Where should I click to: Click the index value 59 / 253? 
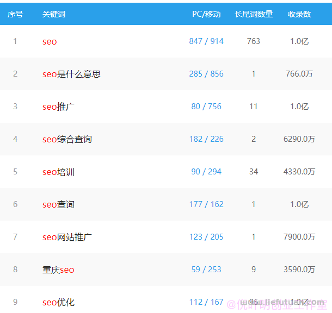pyautogui.click(x=206, y=270)
